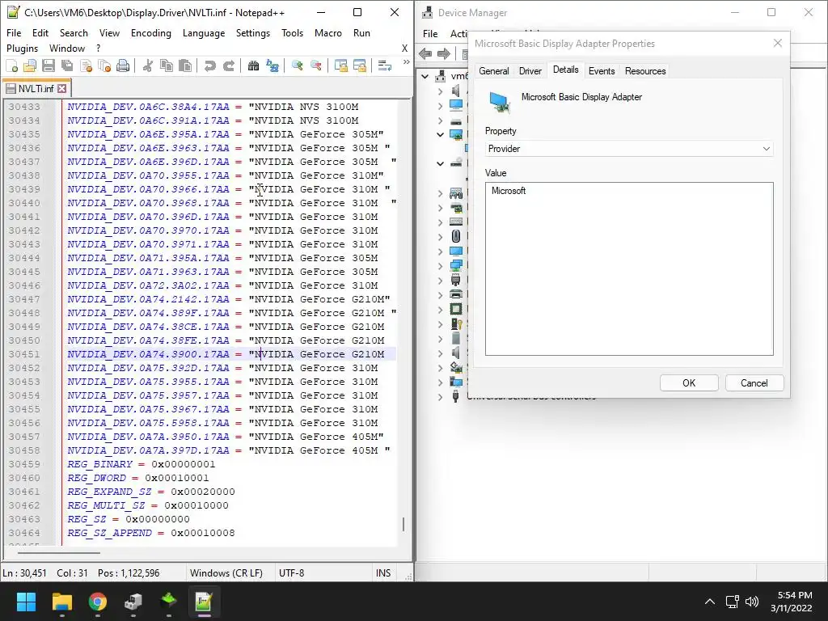Image resolution: width=828 pixels, height=621 pixels.
Task: Open Google Chrome from the taskbar
Action: [98, 602]
